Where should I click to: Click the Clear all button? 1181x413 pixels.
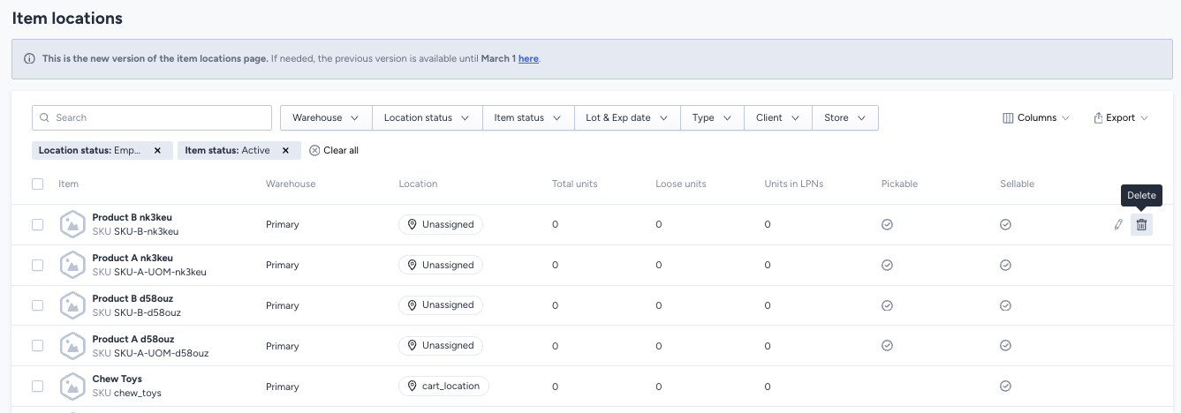(x=334, y=151)
